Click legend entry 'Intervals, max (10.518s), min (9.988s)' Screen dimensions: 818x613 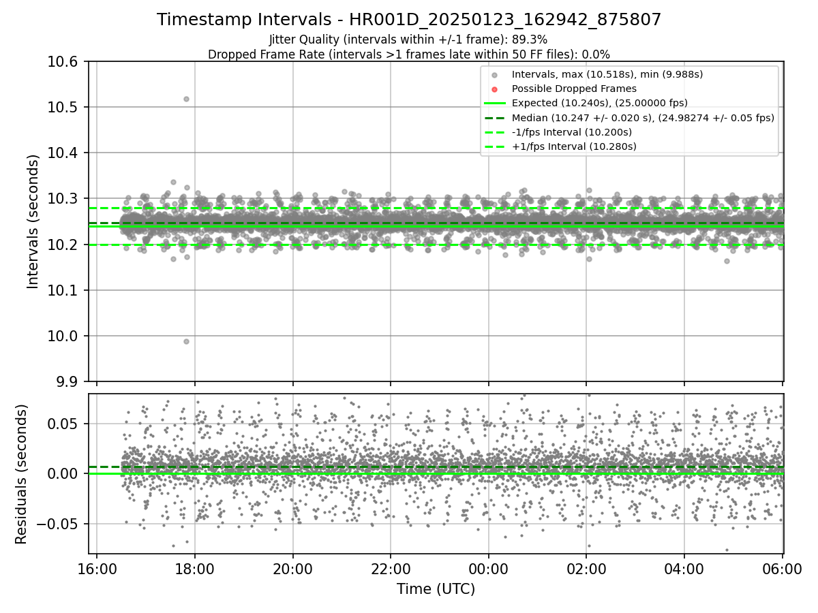click(607, 74)
